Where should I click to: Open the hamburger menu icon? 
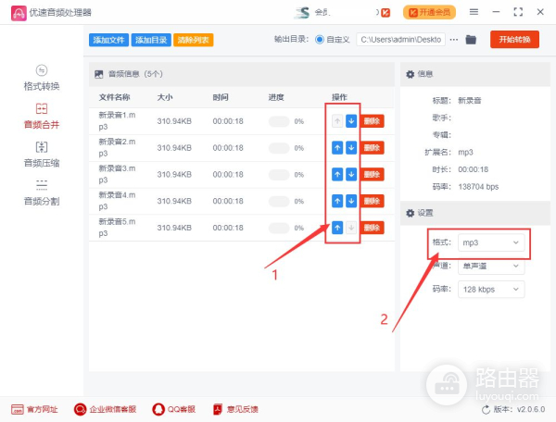(x=474, y=12)
